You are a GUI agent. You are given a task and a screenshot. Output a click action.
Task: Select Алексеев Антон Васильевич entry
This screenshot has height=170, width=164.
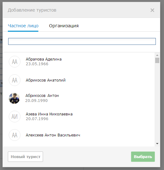click(79, 135)
